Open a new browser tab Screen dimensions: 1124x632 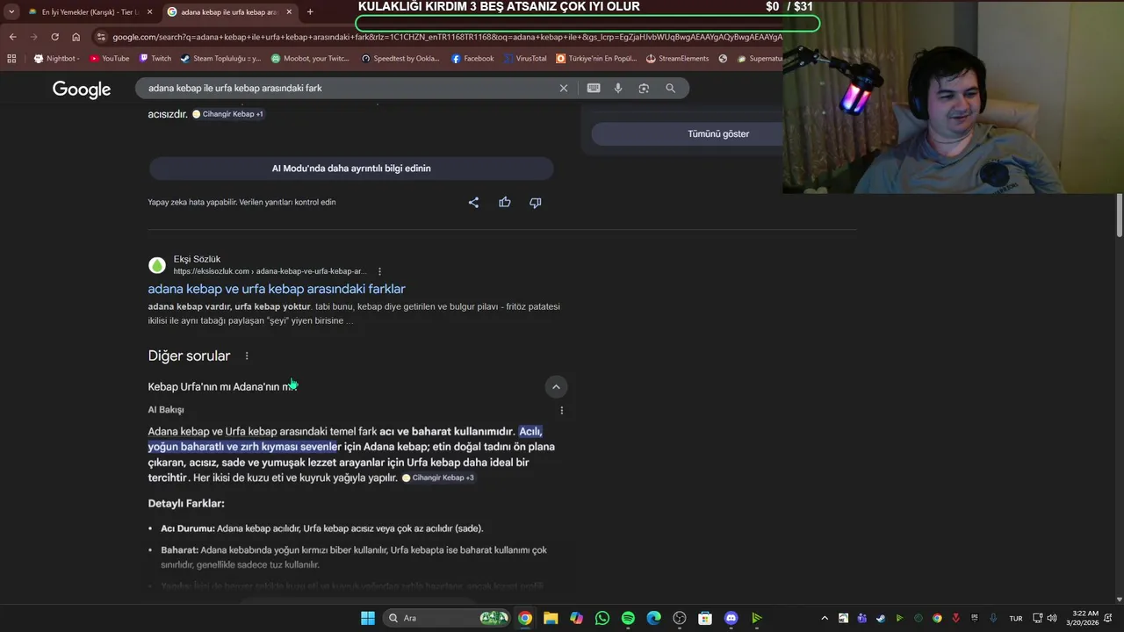click(310, 12)
